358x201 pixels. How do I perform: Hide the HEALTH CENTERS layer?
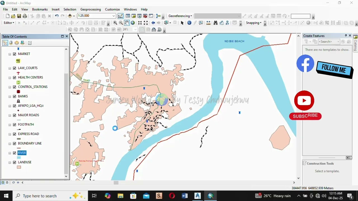click(15, 78)
